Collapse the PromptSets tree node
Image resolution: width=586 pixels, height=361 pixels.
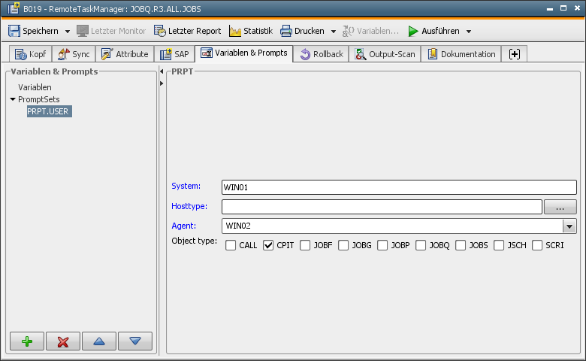coord(13,99)
